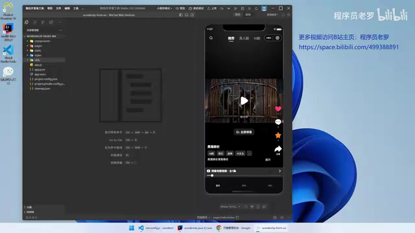
Task: Click the eye preview icon in bottom-right status bar
Action: coord(282,217)
